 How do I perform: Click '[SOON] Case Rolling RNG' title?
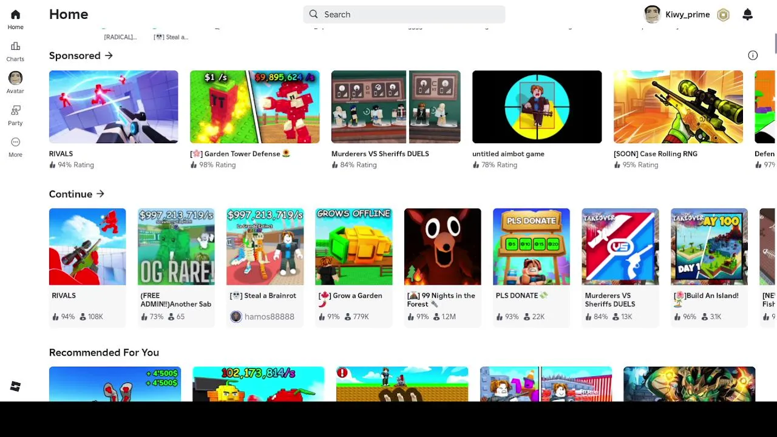(x=656, y=154)
